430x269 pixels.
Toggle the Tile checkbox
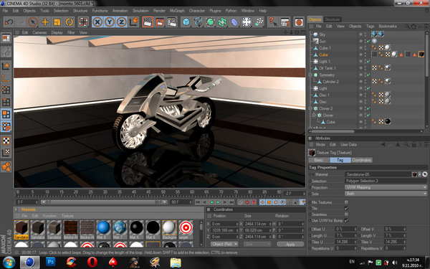click(x=346, y=208)
